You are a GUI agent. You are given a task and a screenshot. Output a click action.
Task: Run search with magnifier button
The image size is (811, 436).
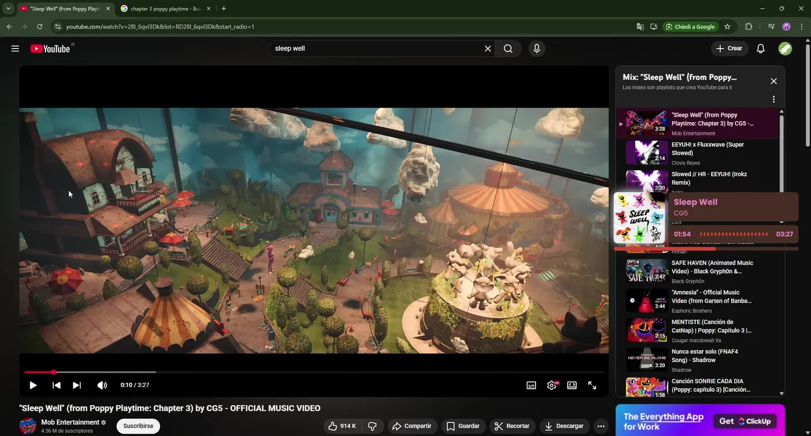click(x=508, y=48)
